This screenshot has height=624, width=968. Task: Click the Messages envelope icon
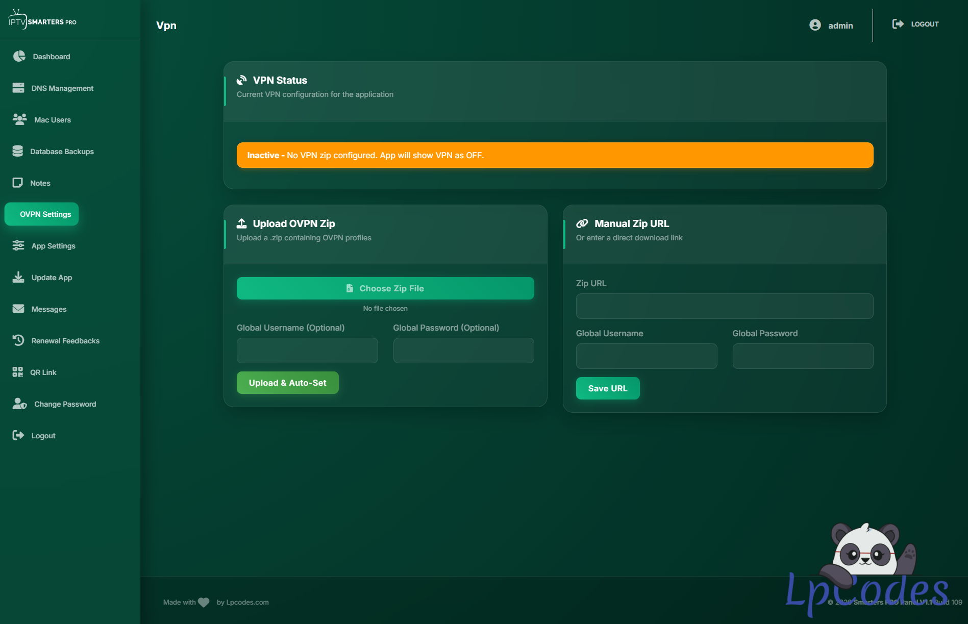tap(18, 309)
